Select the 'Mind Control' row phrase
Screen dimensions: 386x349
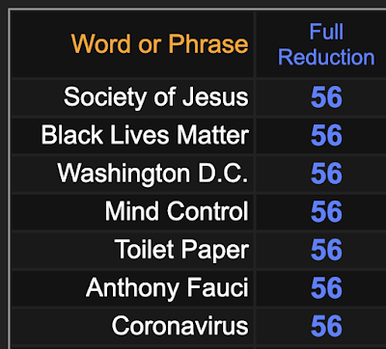point(177,211)
